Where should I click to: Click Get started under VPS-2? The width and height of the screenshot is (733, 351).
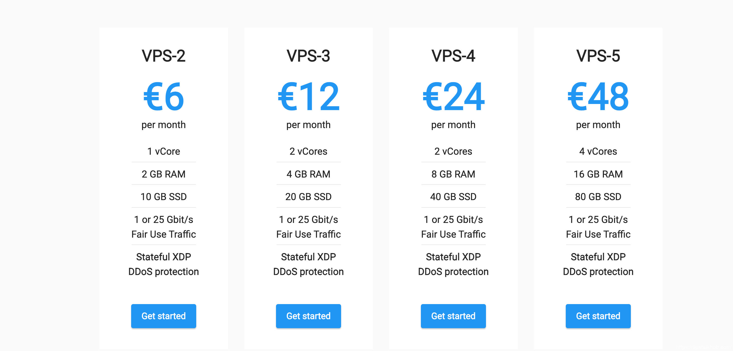coord(164,316)
